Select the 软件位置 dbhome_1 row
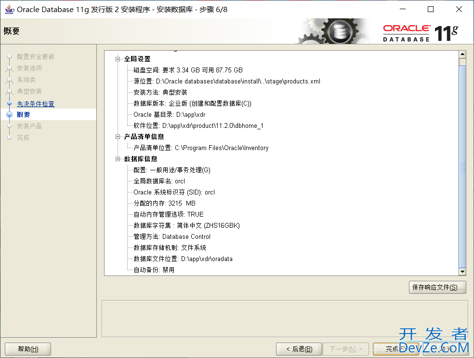The image size is (474, 358). (x=198, y=126)
